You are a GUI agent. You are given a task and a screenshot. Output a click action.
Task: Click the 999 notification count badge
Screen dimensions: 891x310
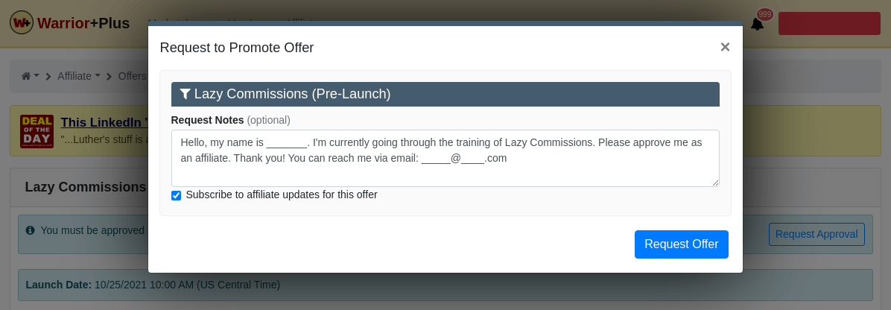764,14
